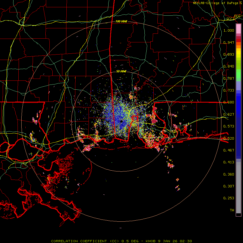Click the 0.307 value on the color scale
The width and height of the screenshot is (243, 243).
tap(229, 186)
